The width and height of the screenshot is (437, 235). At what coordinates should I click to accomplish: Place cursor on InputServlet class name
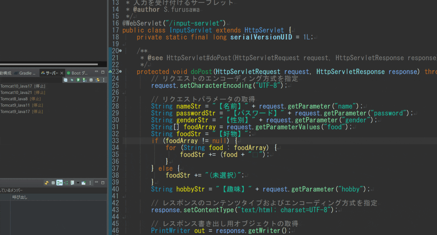[190, 30]
